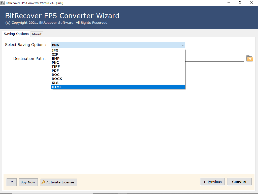258x194 pixels.
Task: Go back with the Previous button
Action: pyautogui.click(x=212, y=182)
